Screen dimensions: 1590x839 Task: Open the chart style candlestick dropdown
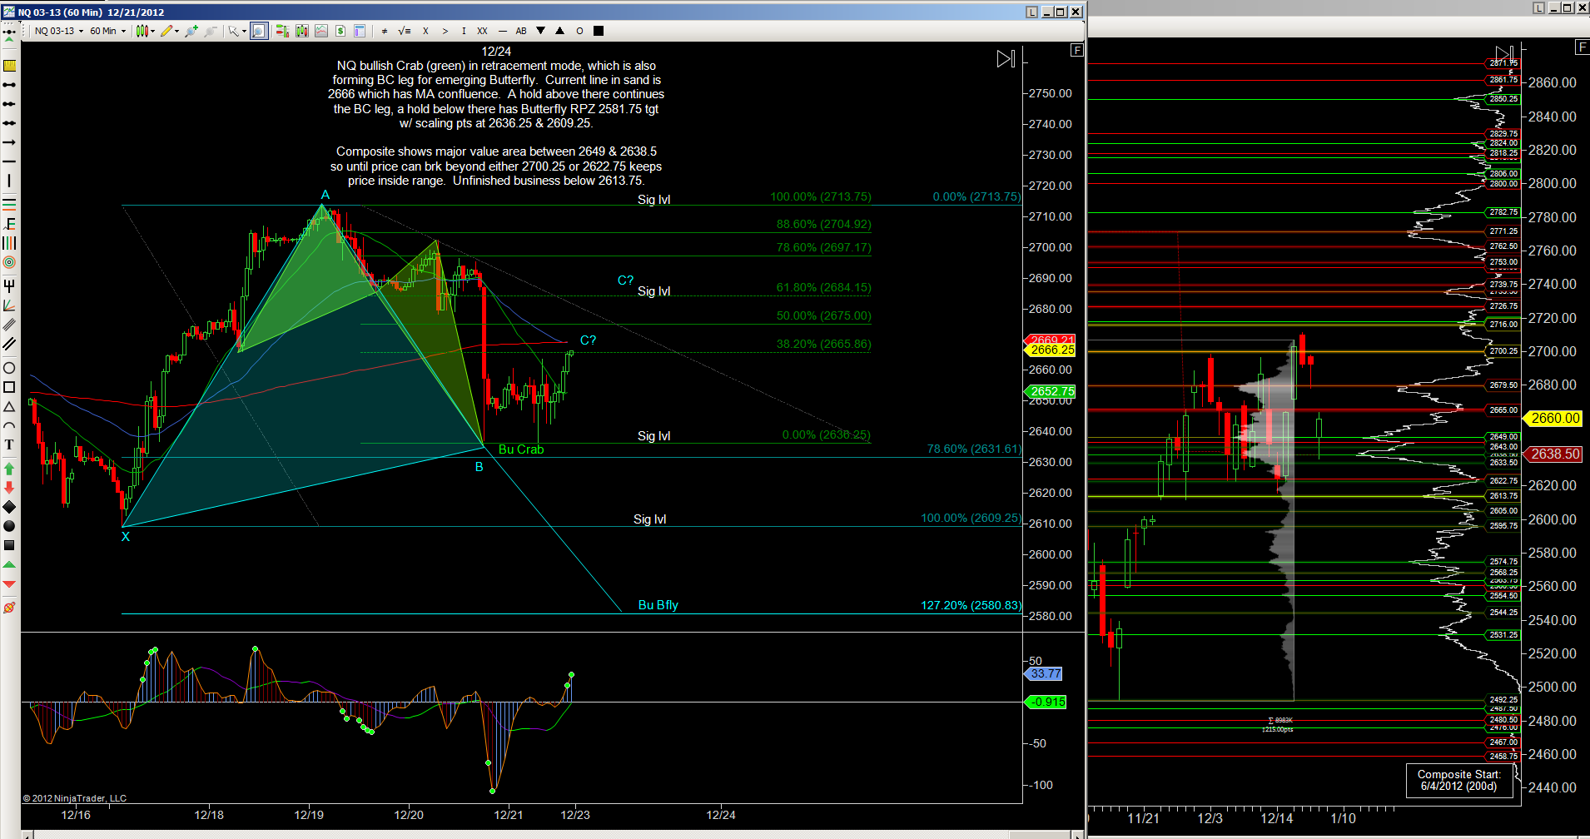pyautogui.click(x=146, y=31)
